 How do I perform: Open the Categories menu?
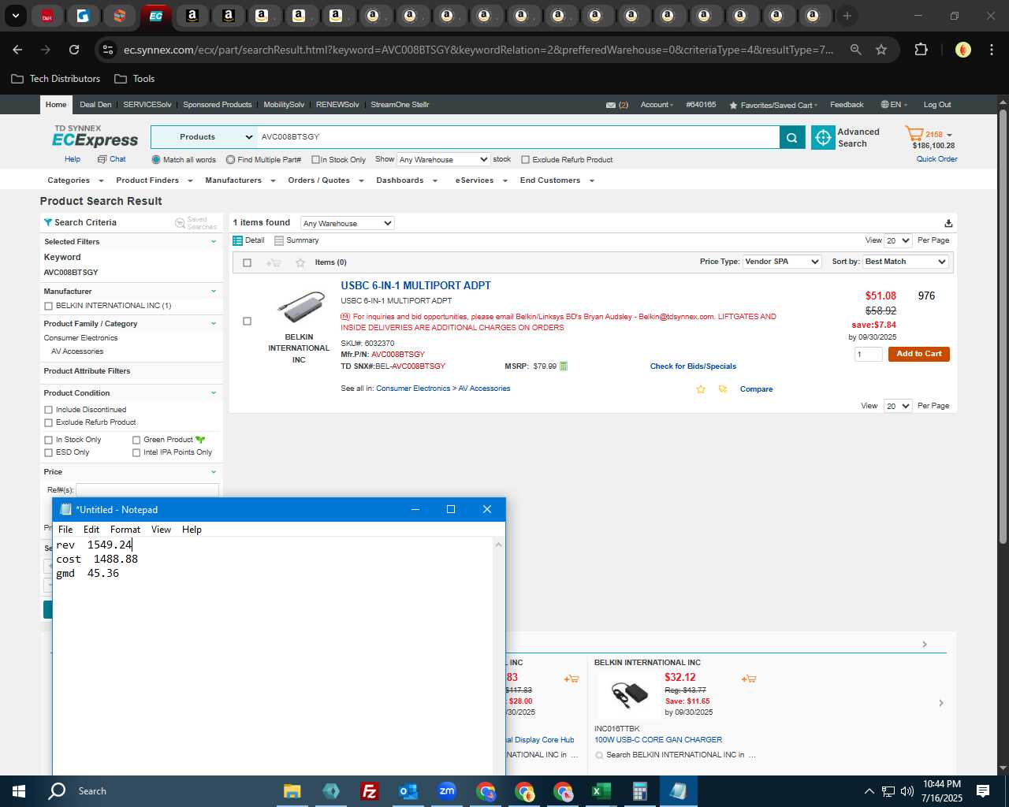coord(75,180)
